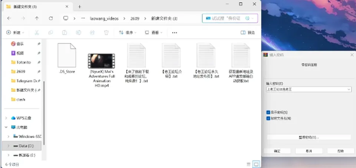This screenshot has width=356, height=168.
Task: Open the 查看 View dropdown in toolbar
Action: (x=154, y=33)
